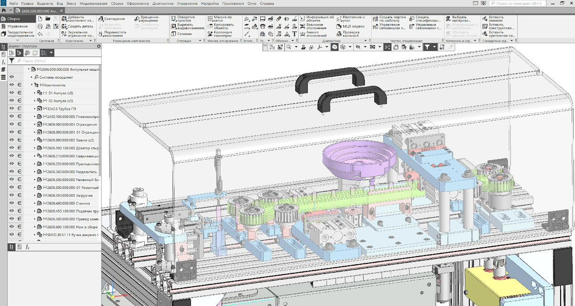Select the Совпадение (Coincidence) mate tool

click(x=114, y=19)
